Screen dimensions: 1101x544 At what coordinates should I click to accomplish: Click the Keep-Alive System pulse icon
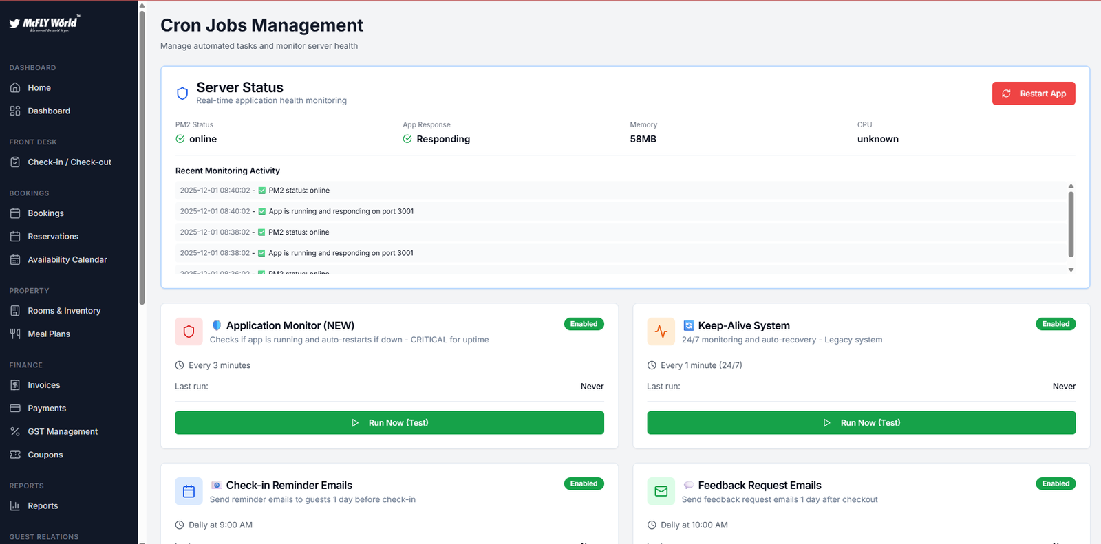661,331
